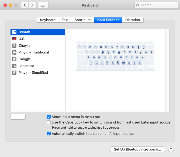This screenshot has height=157, width=180.
Task: Click Set Up Bluetooth Keyboard button
Action: pos(137,149)
